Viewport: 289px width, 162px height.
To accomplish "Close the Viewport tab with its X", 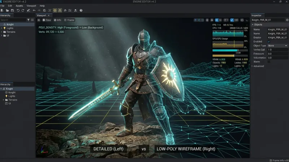I will coord(49,15).
